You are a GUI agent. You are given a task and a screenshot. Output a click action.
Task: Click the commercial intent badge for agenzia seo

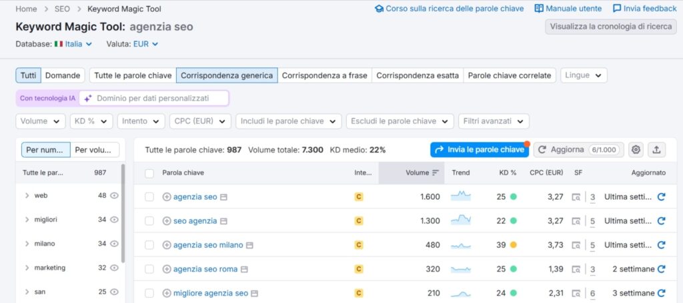[358, 197]
